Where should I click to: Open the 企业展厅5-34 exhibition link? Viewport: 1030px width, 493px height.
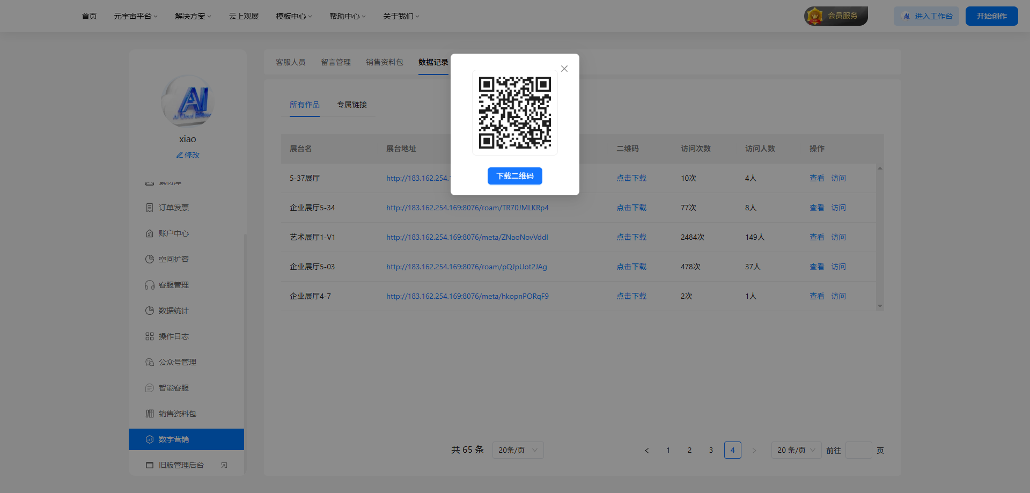click(x=467, y=208)
